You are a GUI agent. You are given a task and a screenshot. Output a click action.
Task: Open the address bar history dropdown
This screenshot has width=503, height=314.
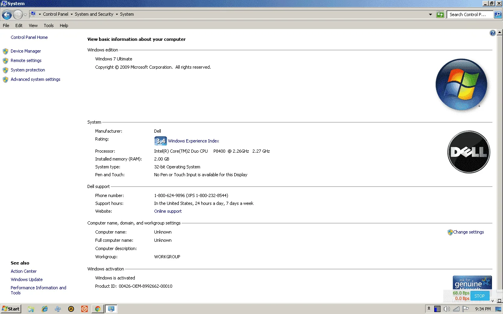[431, 15]
